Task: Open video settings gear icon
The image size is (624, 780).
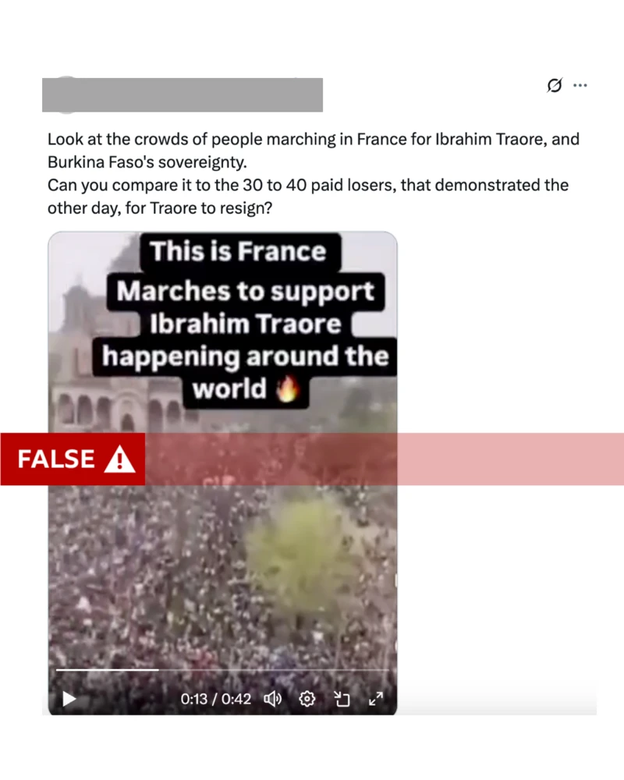Action: (307, 699)
